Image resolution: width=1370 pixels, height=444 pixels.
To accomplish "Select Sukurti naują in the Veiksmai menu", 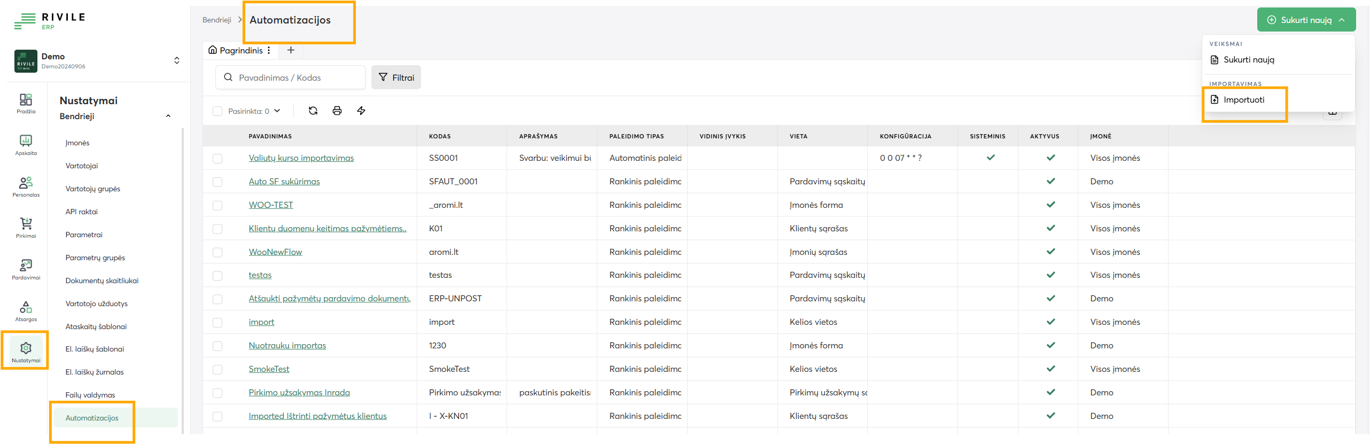I will click(1248, 60).
